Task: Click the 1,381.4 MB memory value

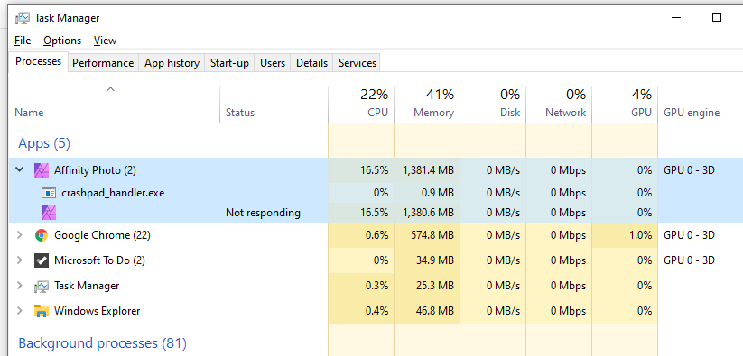Action: click(x=428, y=170)
